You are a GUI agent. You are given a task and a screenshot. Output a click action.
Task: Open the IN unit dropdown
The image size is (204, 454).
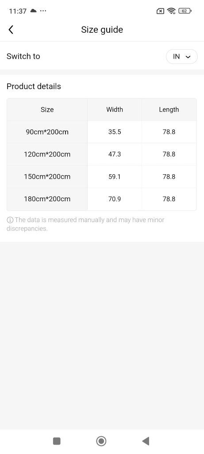click(x=181, y=56)
